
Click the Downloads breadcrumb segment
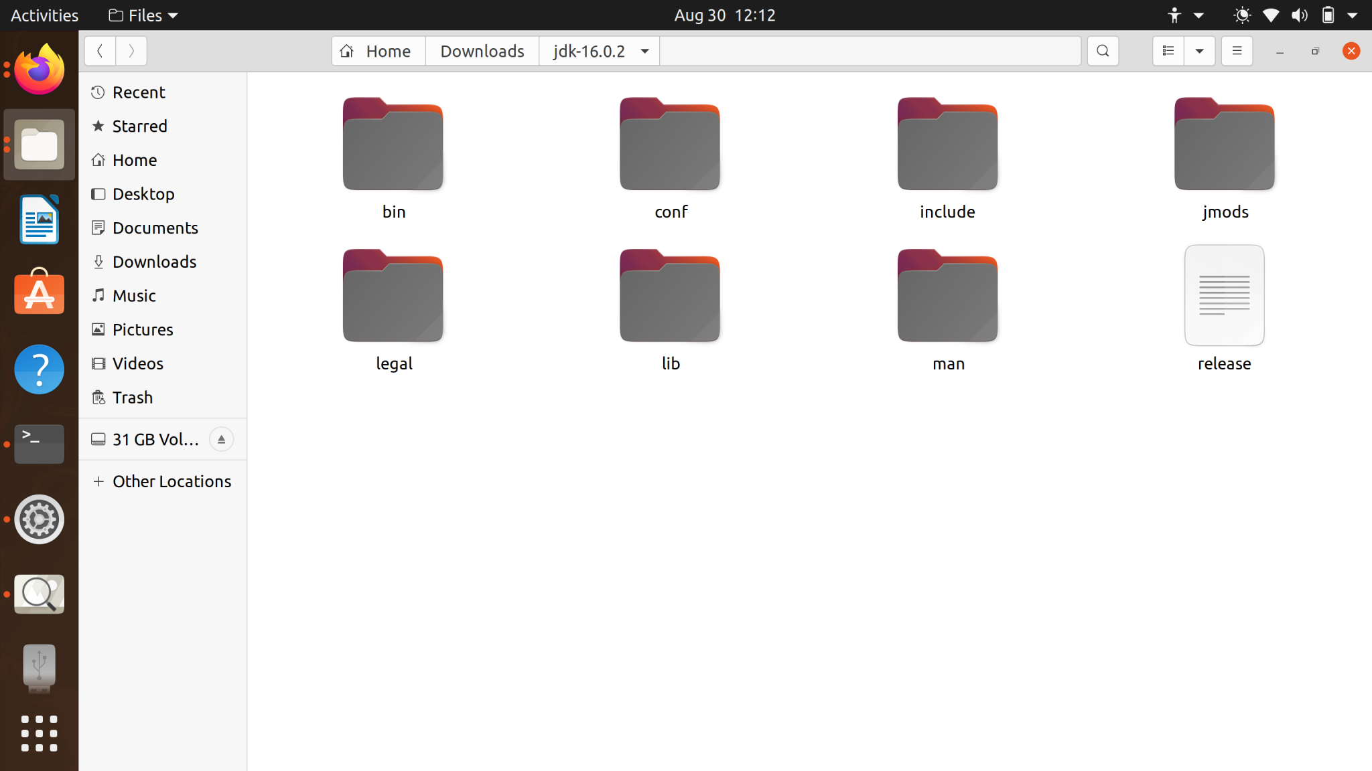click(482, 52)
